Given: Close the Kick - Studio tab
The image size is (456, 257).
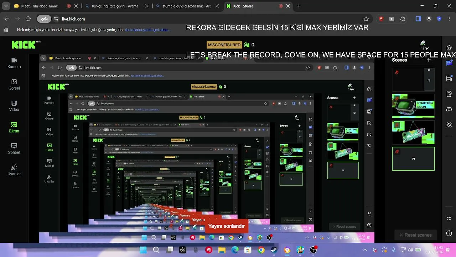Looking at the screenshot, I should coord(288,6).
